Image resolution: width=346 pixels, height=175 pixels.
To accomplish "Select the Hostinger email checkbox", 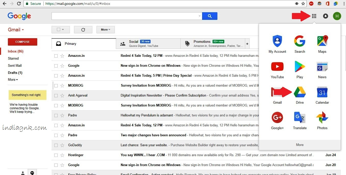I will (x=56, y=155).
